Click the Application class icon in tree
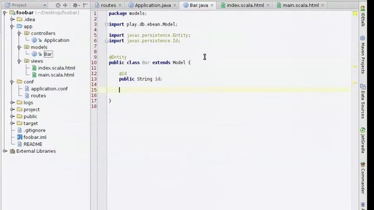The image size is (374, 210). [34, 40]
